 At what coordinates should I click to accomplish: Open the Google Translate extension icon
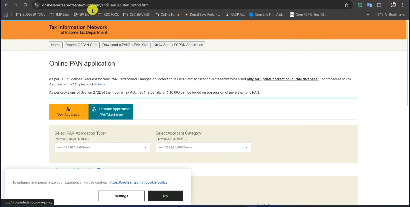pyautogui.click(x=369, y=5)
